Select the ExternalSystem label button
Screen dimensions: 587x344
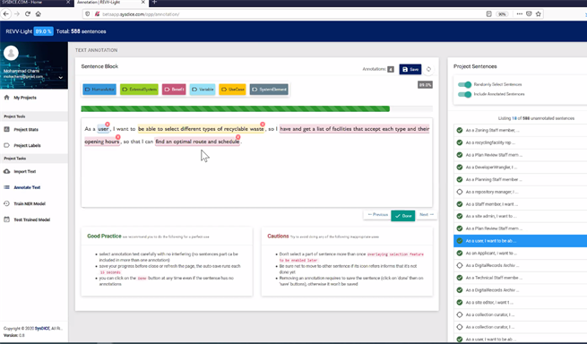pos(139,90)
